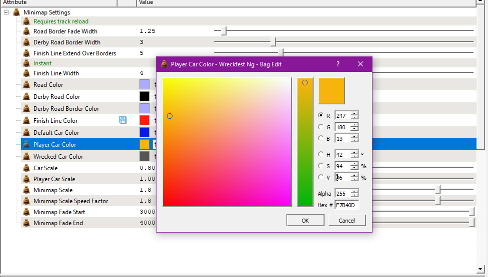Click the R value spinner arrows
Image resolution: width=488 pixels, height=277 pixels.
tap(354, 115)
